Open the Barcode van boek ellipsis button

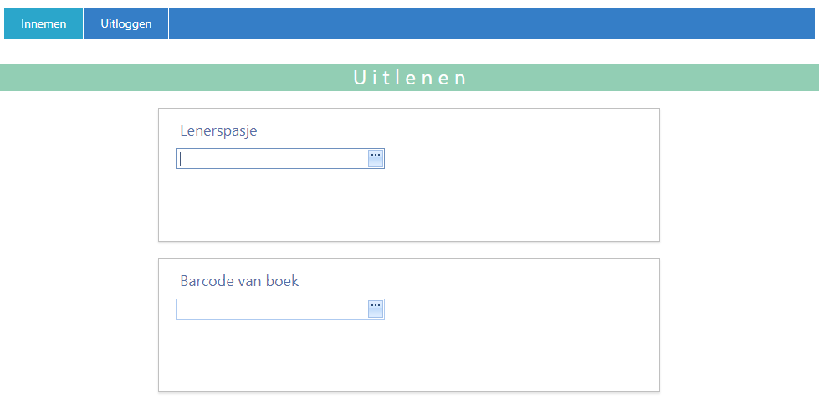(x=376, y=309)
